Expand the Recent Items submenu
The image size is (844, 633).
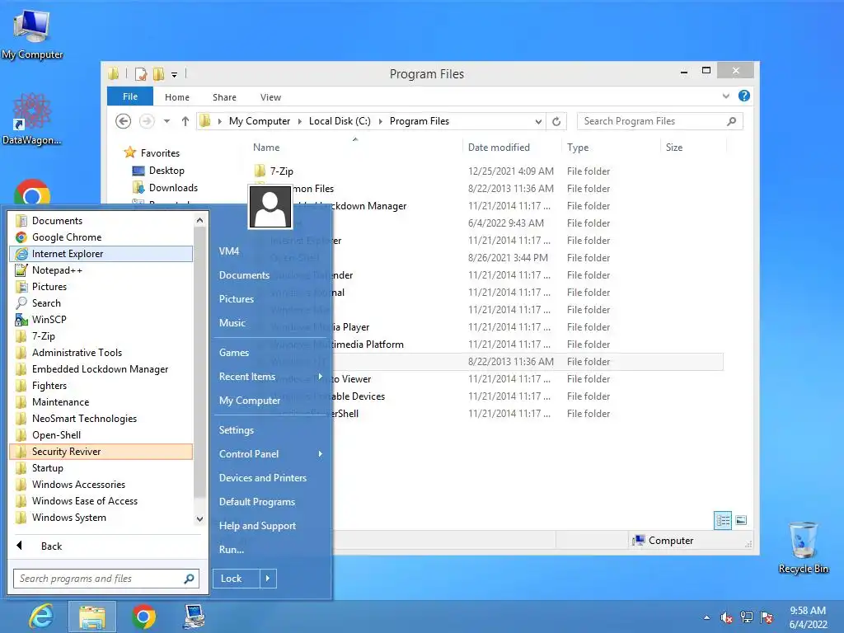(270, 377)
